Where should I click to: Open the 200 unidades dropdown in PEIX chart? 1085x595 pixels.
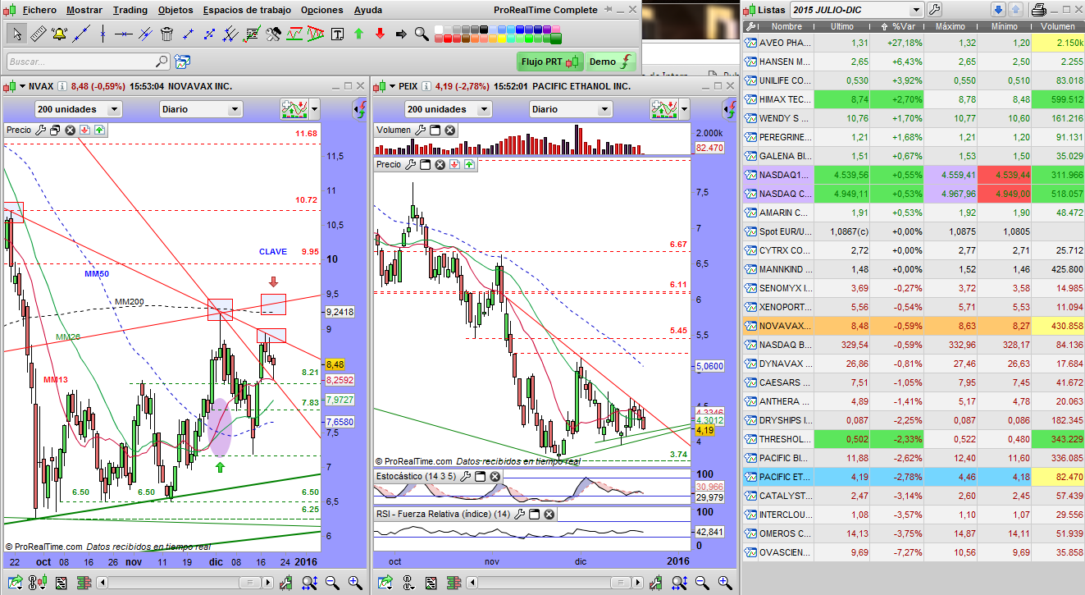tap(449, 109)
